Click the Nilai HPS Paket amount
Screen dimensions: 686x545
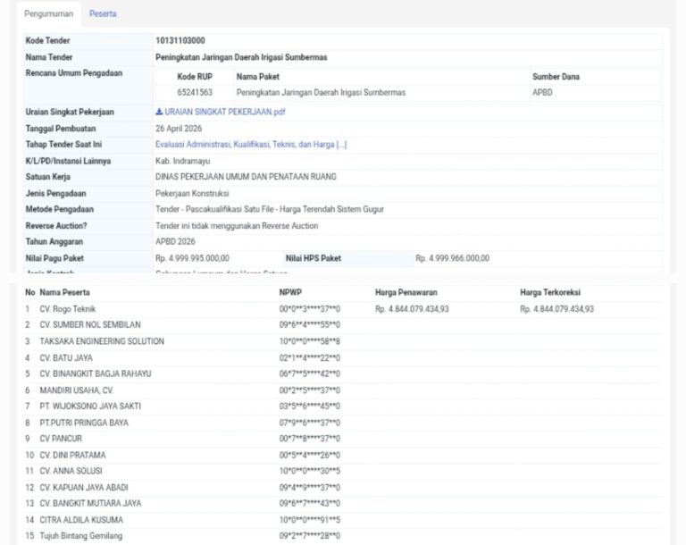click(x=452, y=258)
